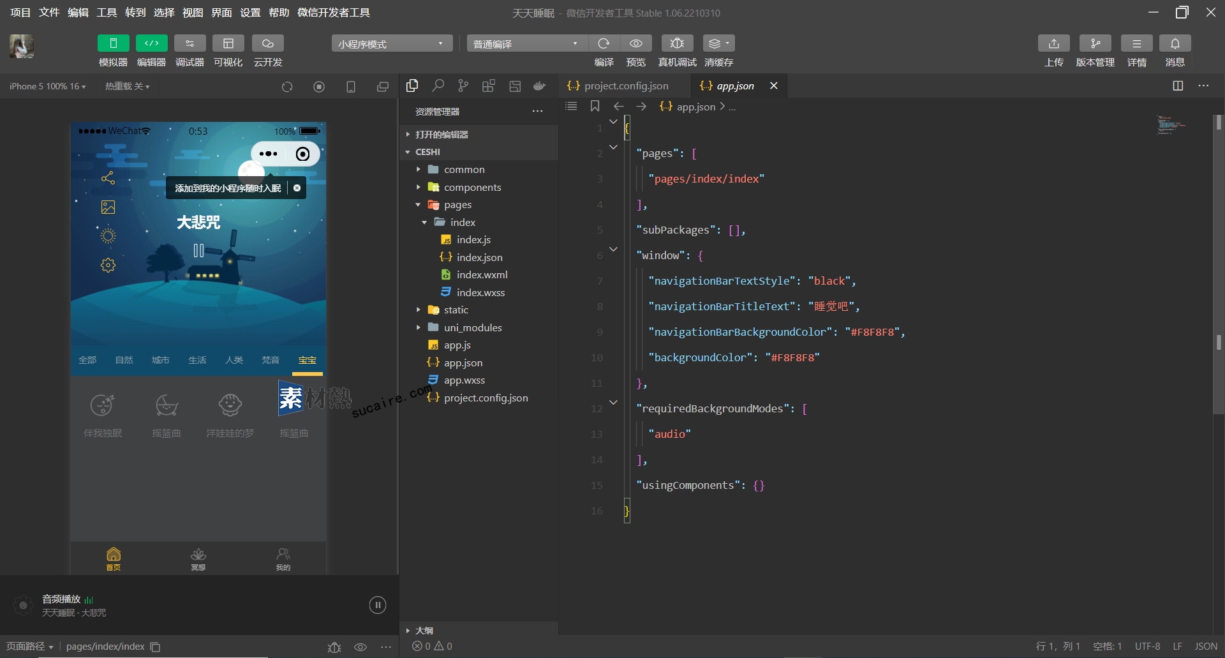Screen dimensions: 1225x658
Task: Copy the pages/index/index page path
Action: click(x=155, y=647)
